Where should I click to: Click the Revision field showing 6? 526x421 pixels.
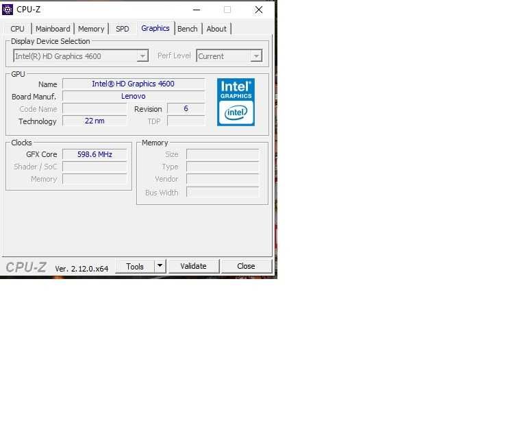coord(186,108)
